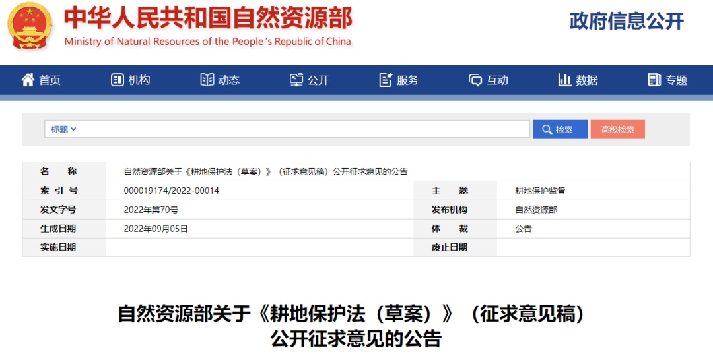
Task: Focus the search keyword input field
Action: [x=304, y=129]
